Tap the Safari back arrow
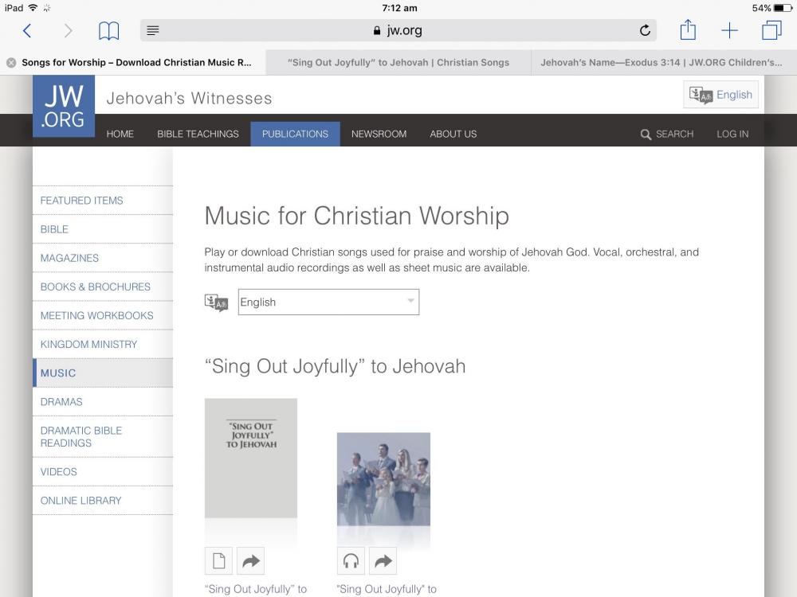The image size is (797, 597). [27, 31]
